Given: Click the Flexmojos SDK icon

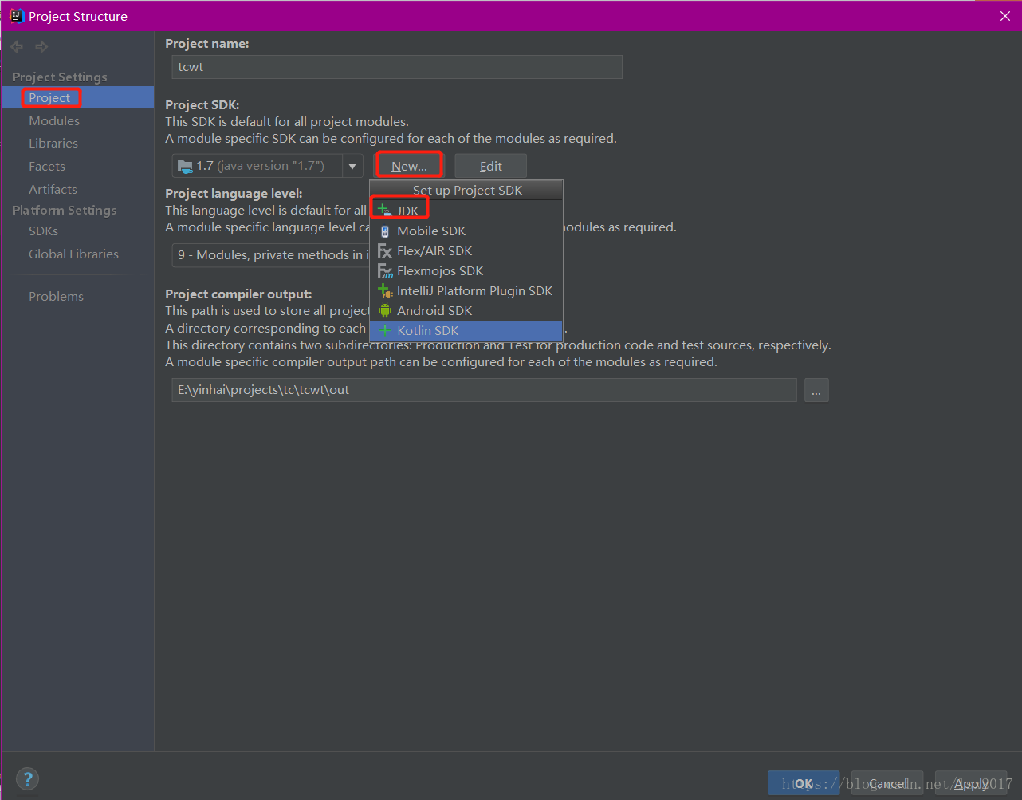Looking at the screenshot, I should (x=385, y=270).
